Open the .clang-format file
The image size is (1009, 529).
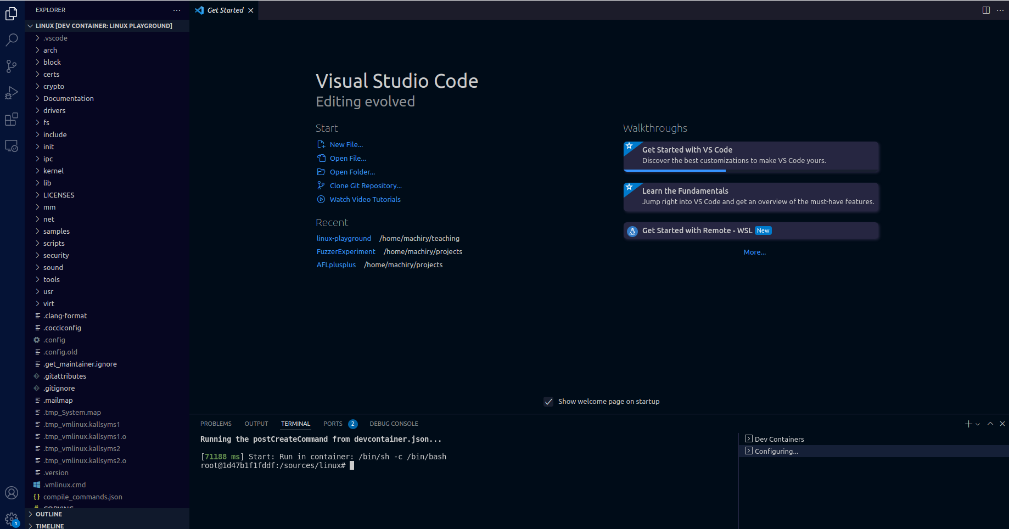(x=107, y=316)
